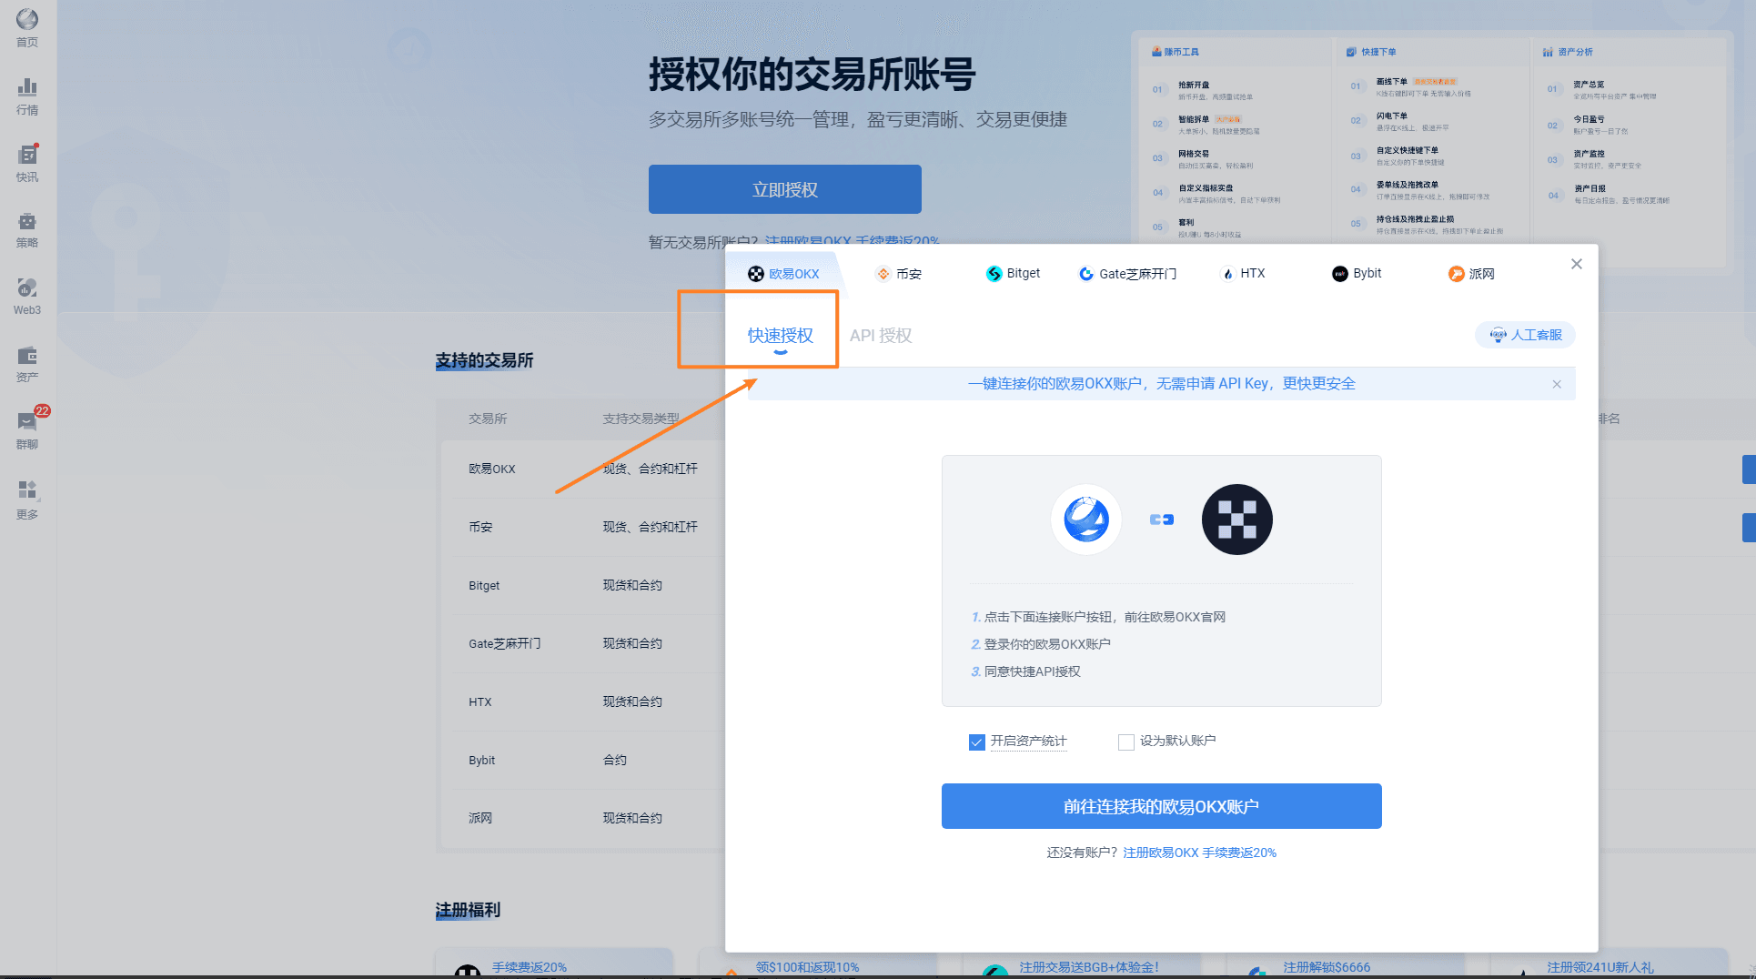Open the 行情 market chart icon
Viewport: 1756px width, 979px height.
(27, 96)
